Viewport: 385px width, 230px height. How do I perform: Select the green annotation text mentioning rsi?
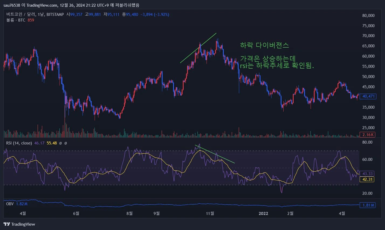pyautogui.click(x=277, y=66)
